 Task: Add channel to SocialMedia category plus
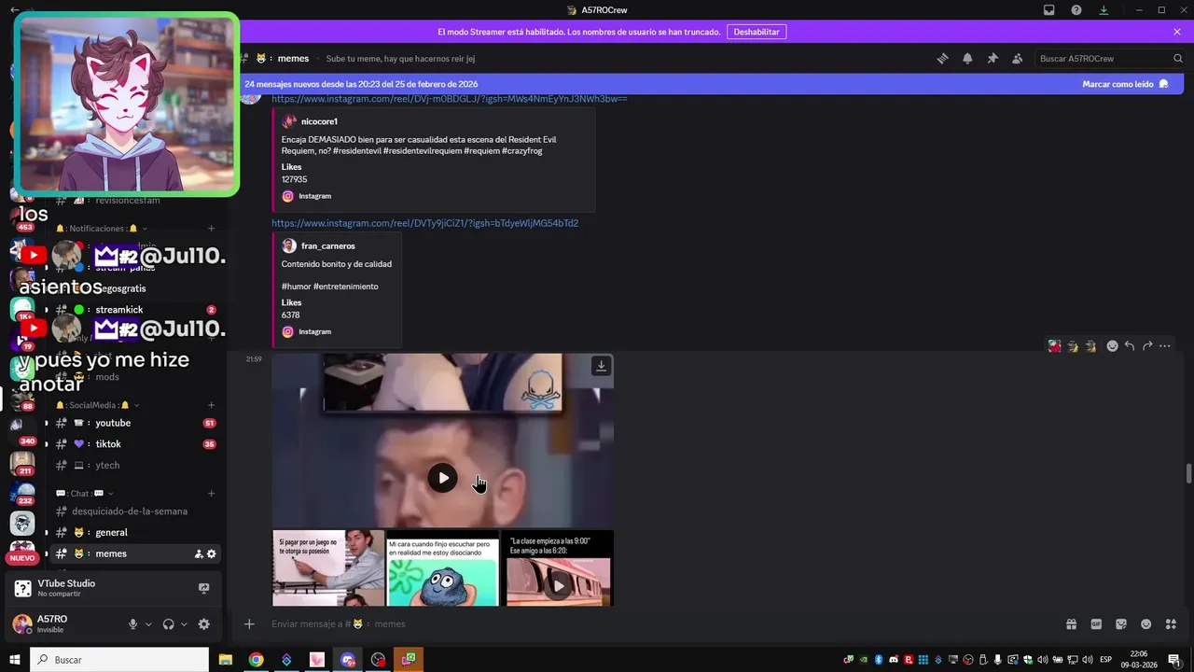click(212, 405)
